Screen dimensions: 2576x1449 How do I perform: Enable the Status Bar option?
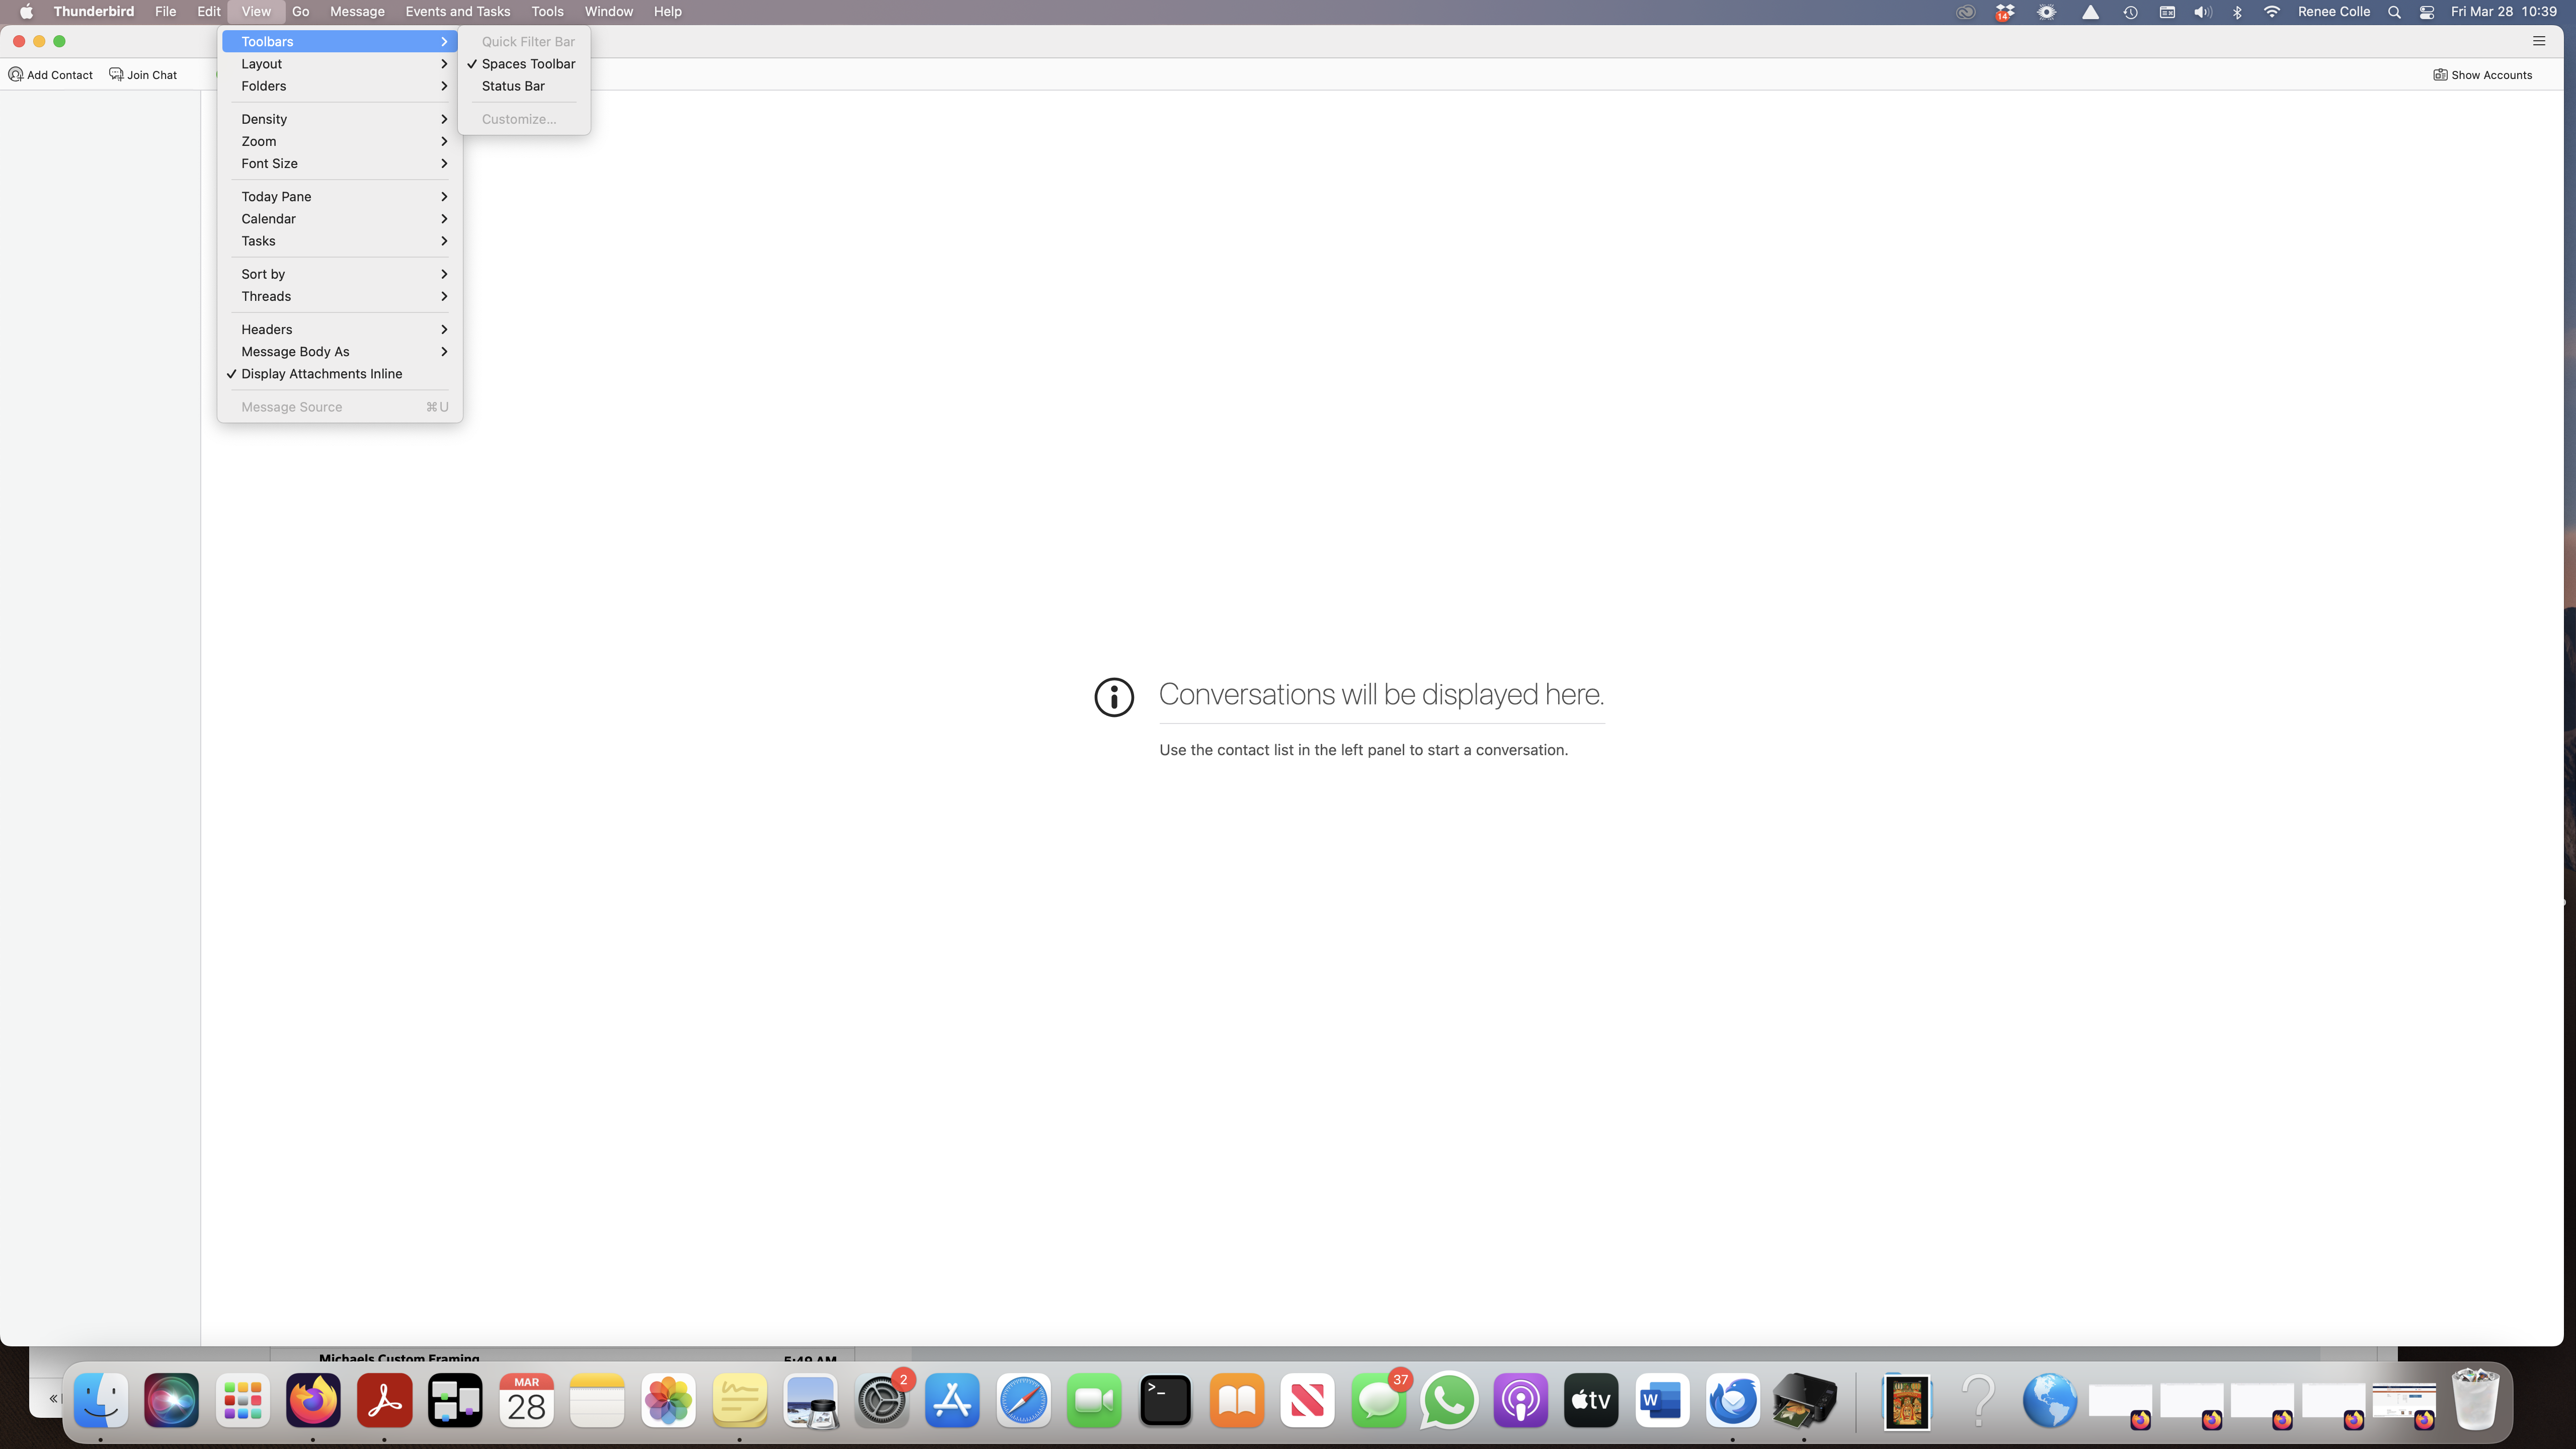tap(513, 86)
